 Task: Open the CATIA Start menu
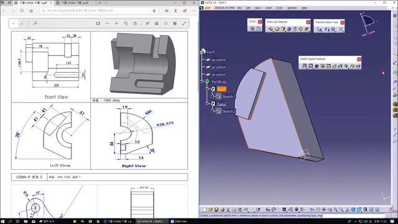(x=208, y=8)
